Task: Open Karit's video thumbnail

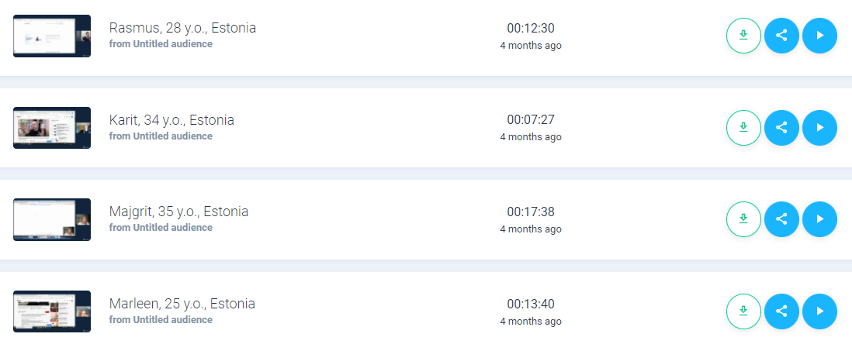Action: click(x=52, y=128)
